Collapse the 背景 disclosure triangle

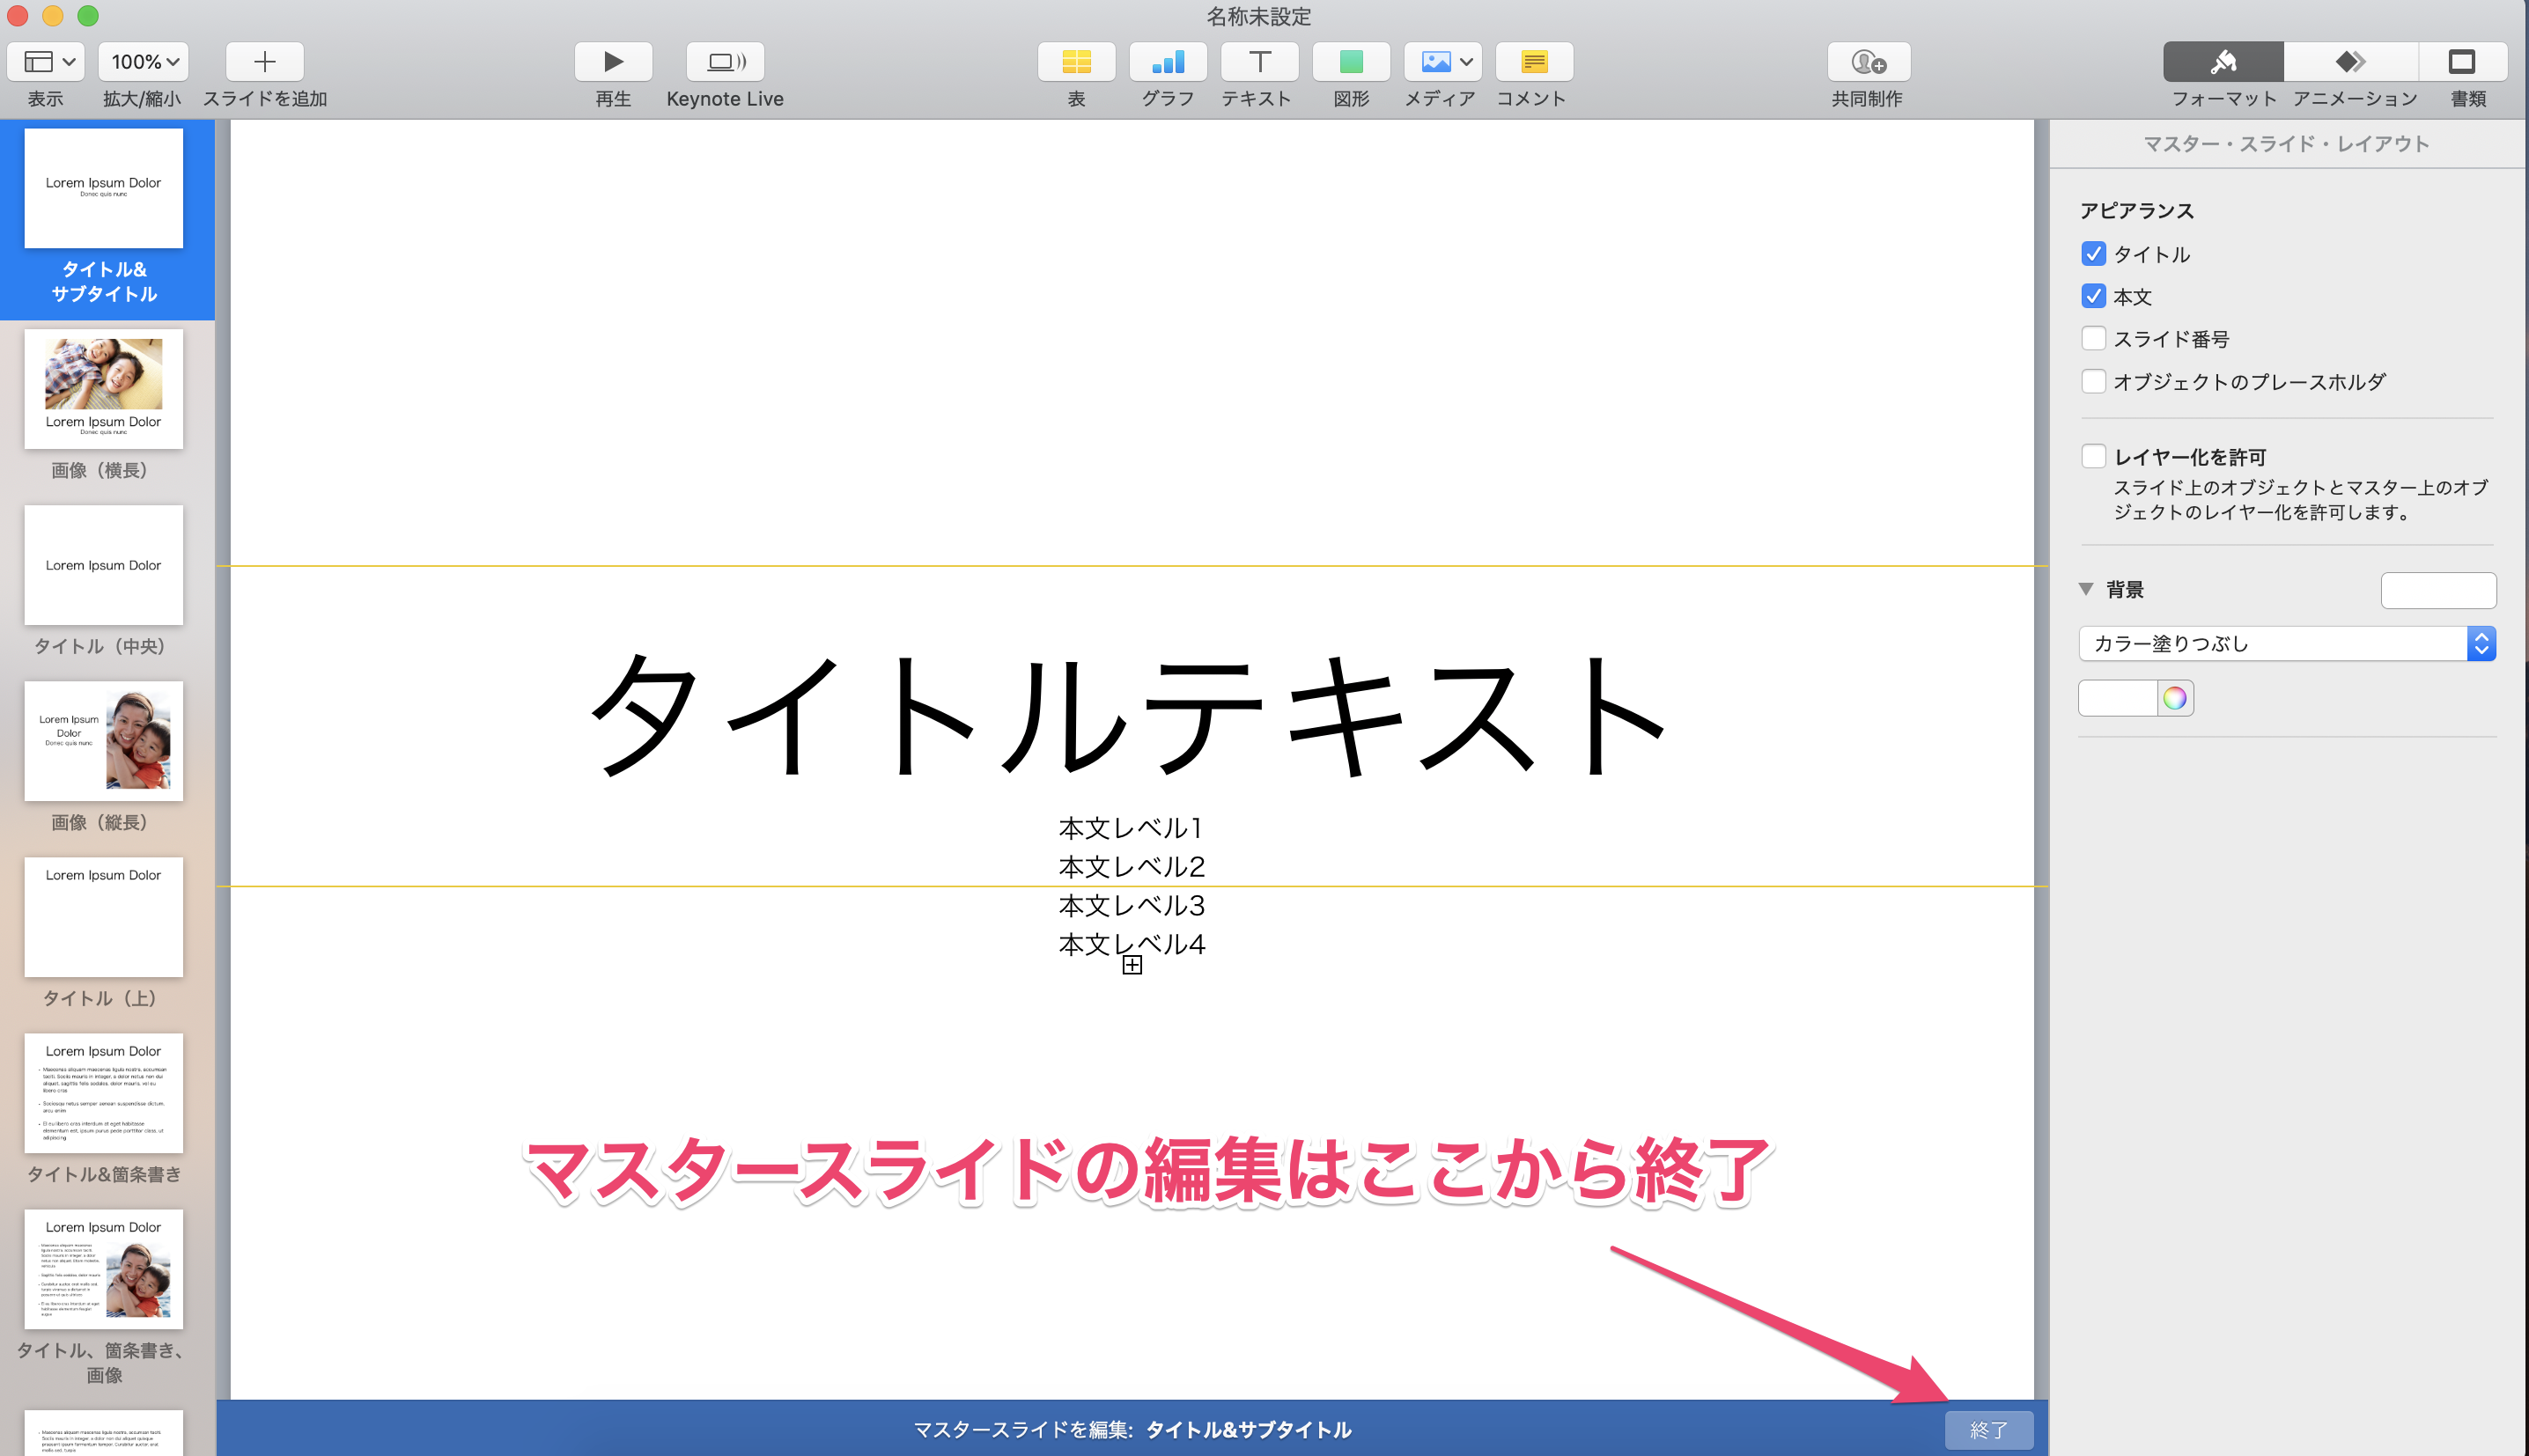coord(2086,590)
